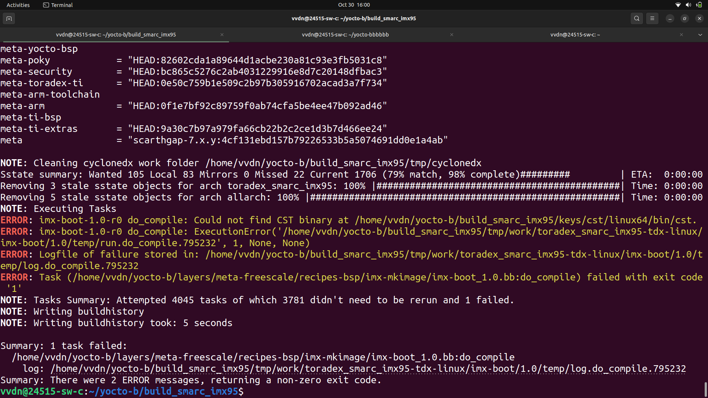This screenshot has height=398, width=708.
Task: Close the third home-directory tab
Action: [681, 35]
